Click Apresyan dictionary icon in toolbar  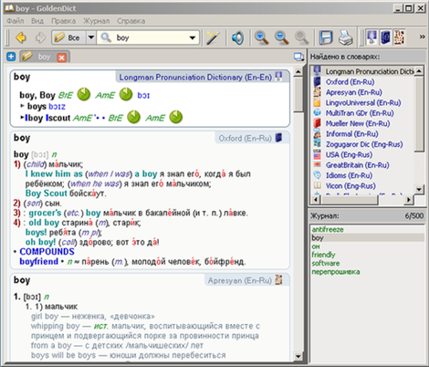click(399, 37)
